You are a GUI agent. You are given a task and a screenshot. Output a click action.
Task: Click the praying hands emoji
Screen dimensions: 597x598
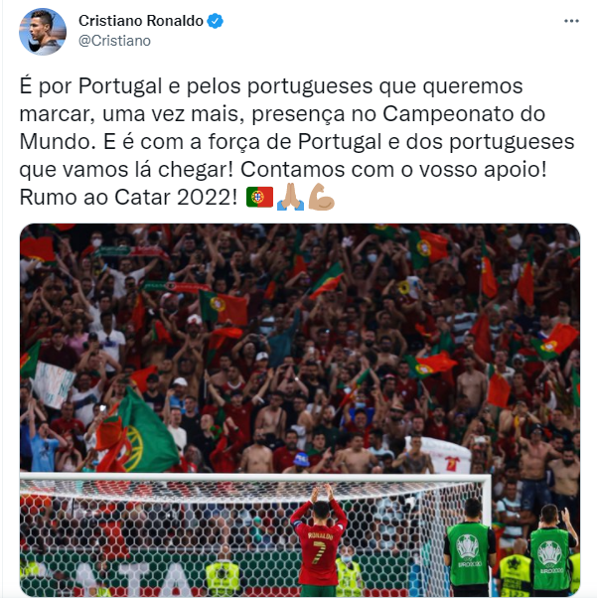(290, 197)
